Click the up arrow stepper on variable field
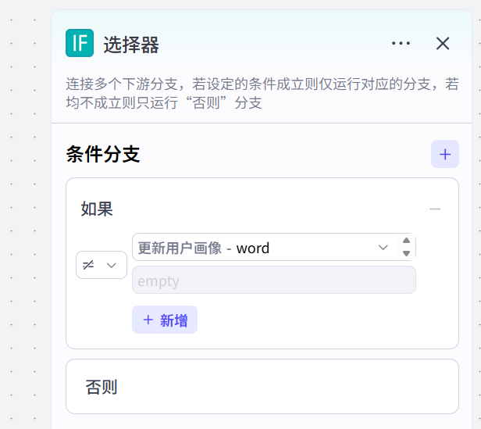 [406, 241]
